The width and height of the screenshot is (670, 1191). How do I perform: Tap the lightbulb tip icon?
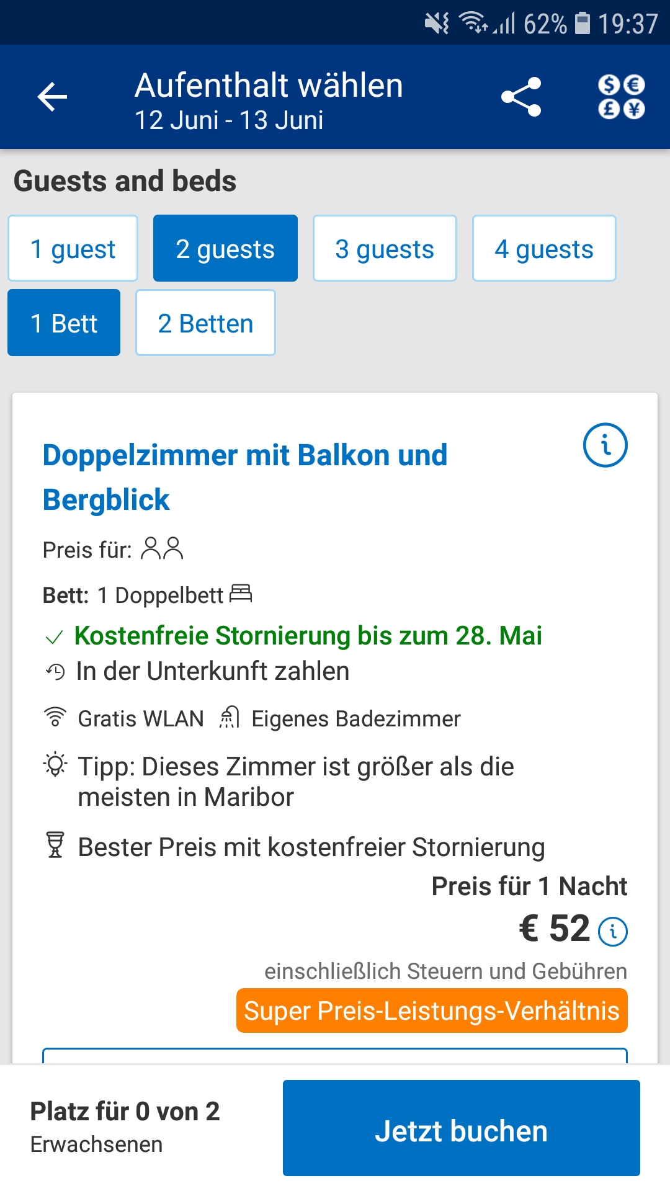55,765
